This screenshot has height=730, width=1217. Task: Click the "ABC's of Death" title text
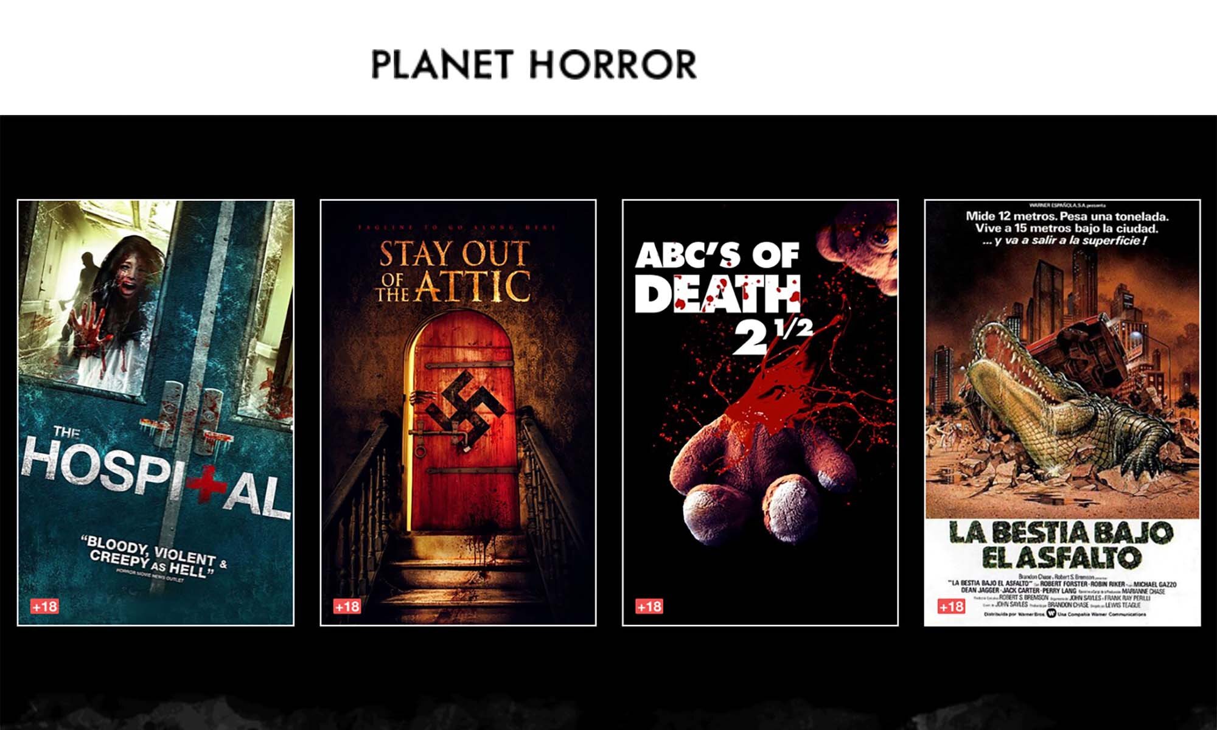[718, 277]
